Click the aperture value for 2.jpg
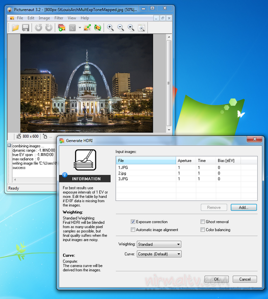The image size is (268, 299). point(179,173)
